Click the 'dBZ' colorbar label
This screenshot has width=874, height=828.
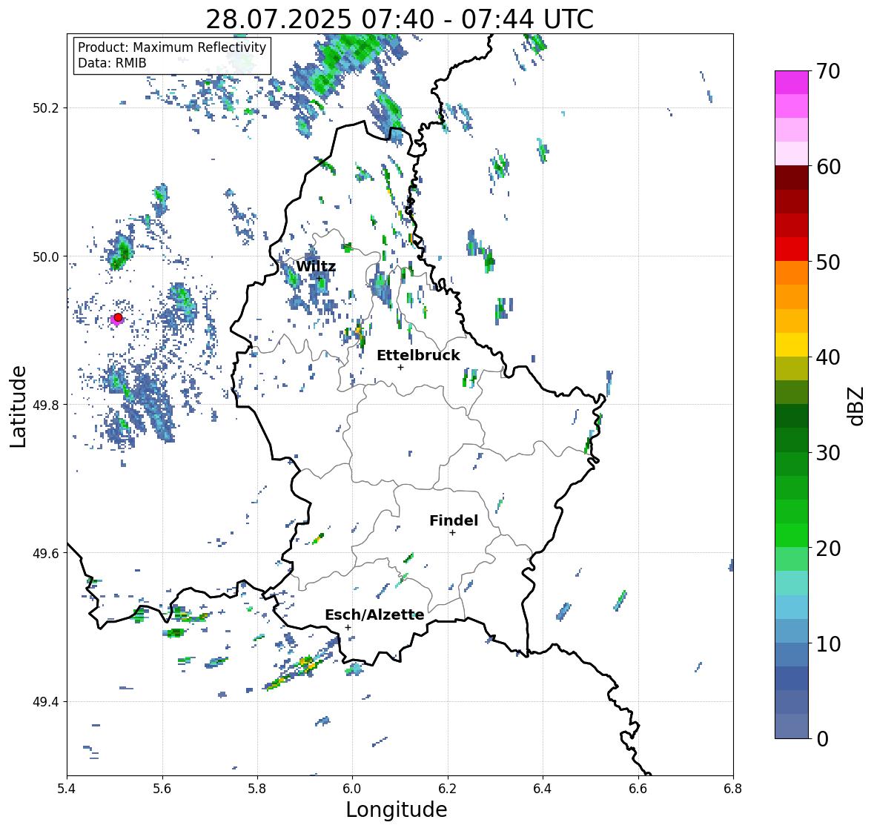(857, 405)
